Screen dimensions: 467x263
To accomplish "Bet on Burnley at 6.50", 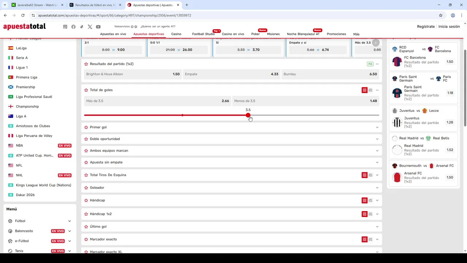I will coord(330,74).
